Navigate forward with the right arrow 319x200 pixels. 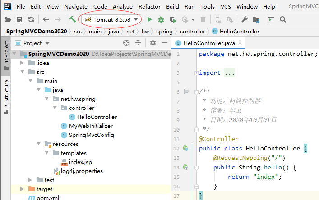(x=58, y=19)
